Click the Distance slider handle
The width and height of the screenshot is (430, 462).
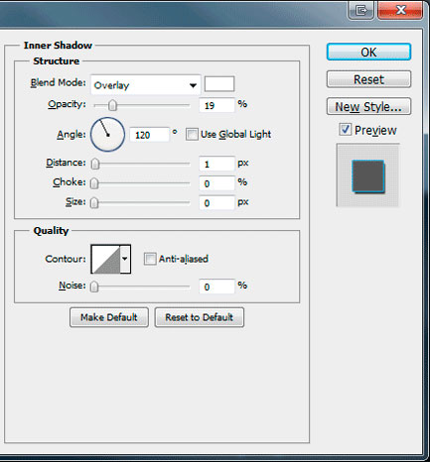click(x=95, y=164)
